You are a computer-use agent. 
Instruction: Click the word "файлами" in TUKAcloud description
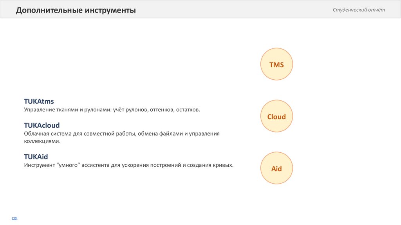tap(170, 134)
